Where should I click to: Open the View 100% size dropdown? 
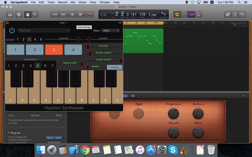(x=110, y=30)
